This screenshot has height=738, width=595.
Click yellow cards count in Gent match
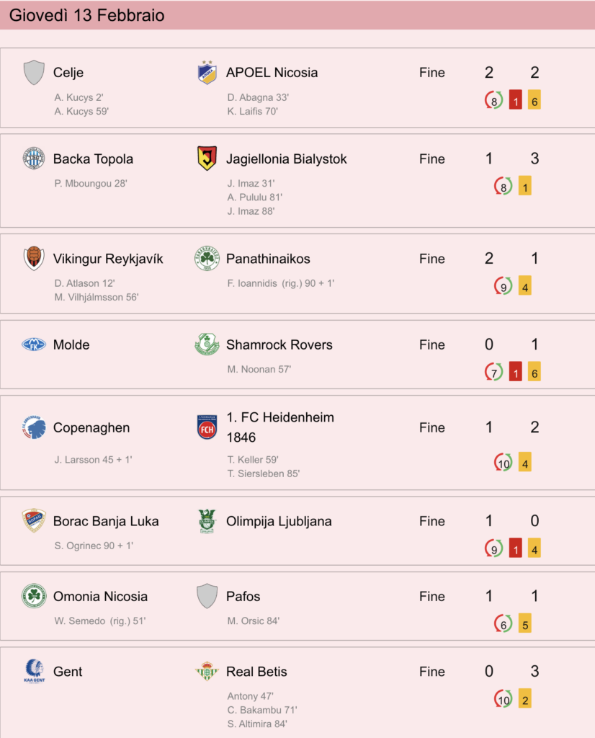click(525, 699)
